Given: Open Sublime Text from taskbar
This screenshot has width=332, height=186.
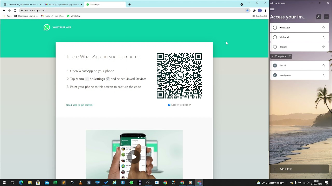Looking at the screenshot, I should 64,183.
